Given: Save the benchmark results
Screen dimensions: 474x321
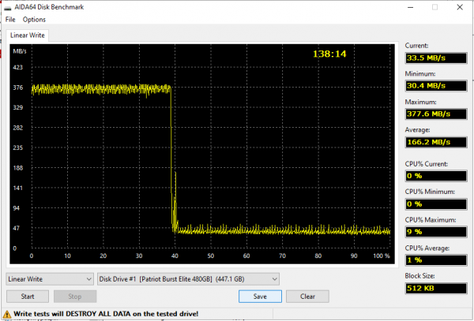Looking at the screenshot, I should coord(260,297).
